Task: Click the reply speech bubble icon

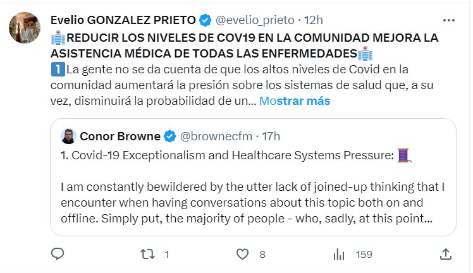Action: [x=58, y=254]
